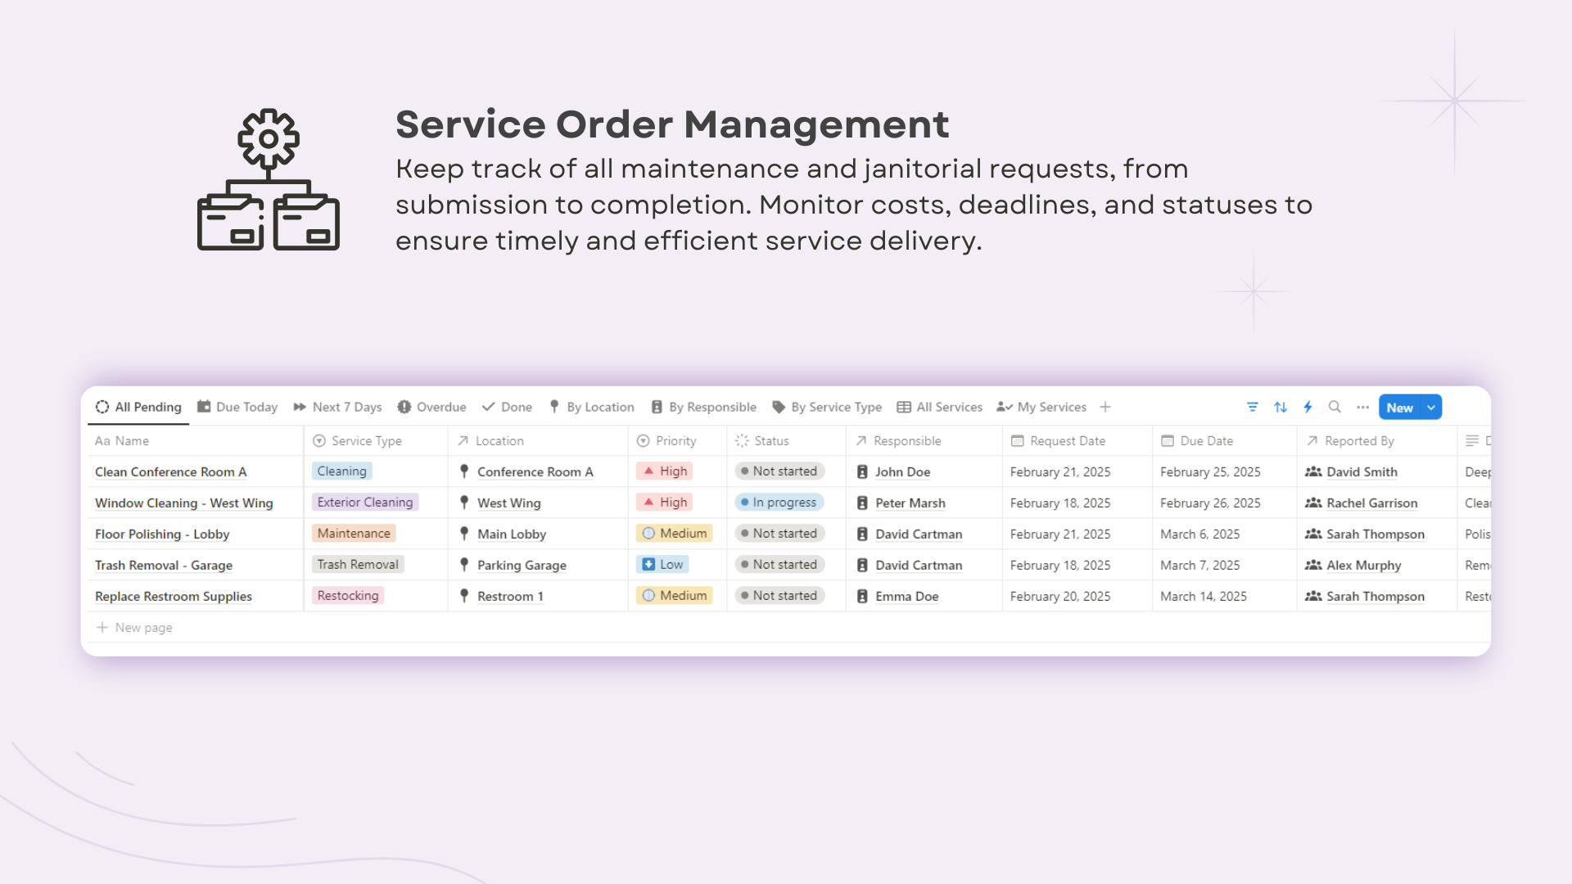Open Trash Removal - Garage page
This screenshot has height=884, width=1572.
pos(164,565)
